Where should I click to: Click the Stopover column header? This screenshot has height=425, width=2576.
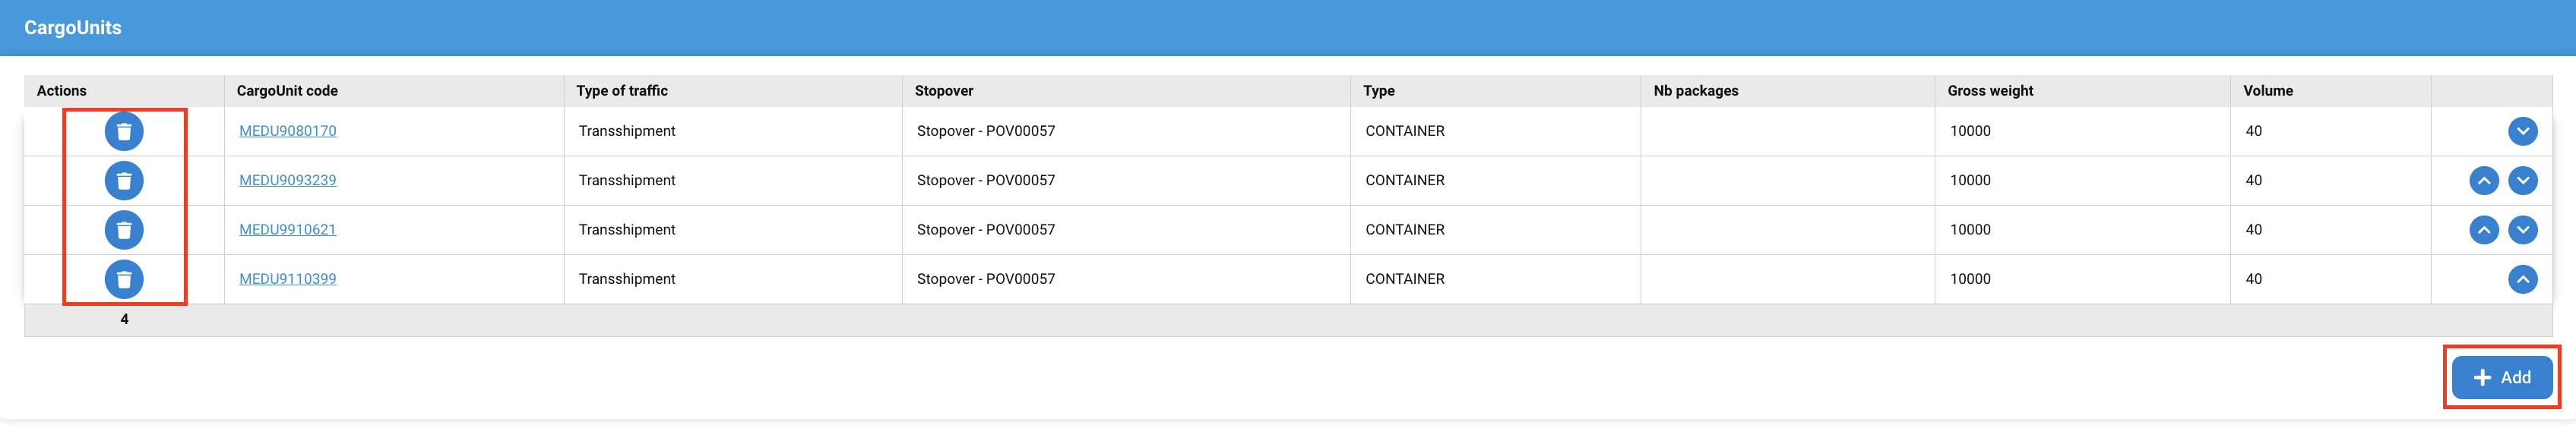point(943,91)
